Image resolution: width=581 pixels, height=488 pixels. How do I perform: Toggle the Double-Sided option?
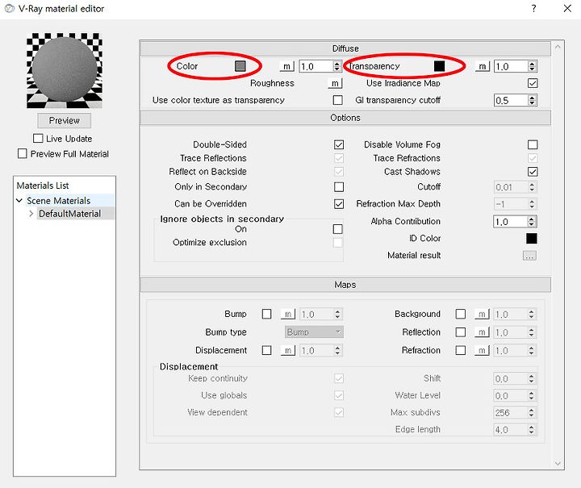click(339, 144)
